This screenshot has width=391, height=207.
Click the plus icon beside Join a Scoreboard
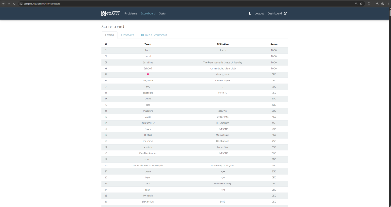(142, 35)
